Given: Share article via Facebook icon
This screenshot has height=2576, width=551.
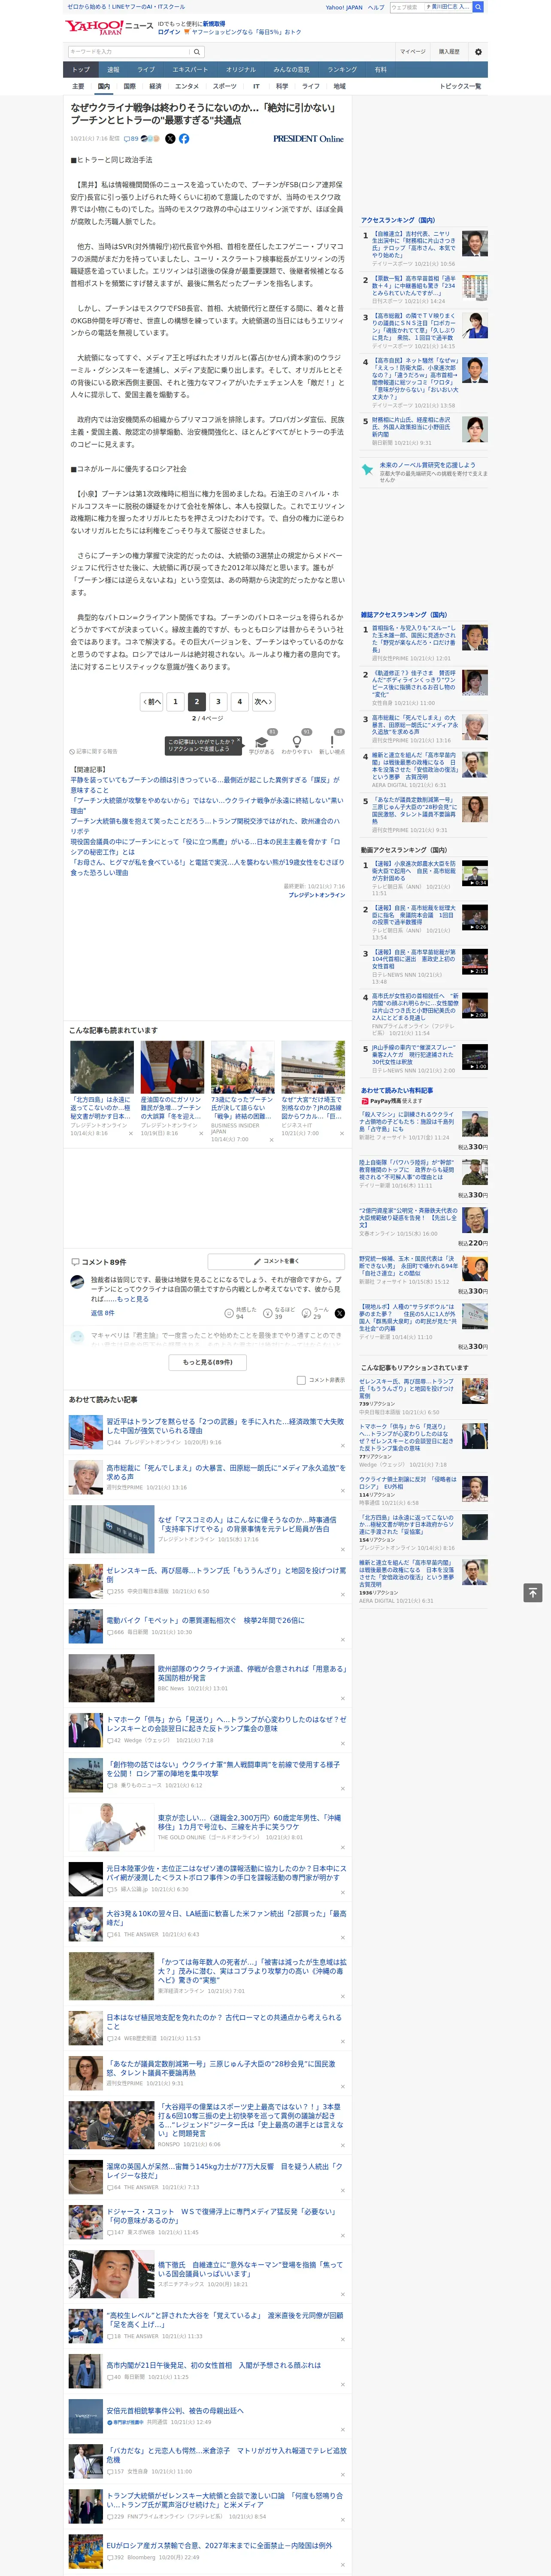Looking at the screenshot, I should [x=184, y=139].
